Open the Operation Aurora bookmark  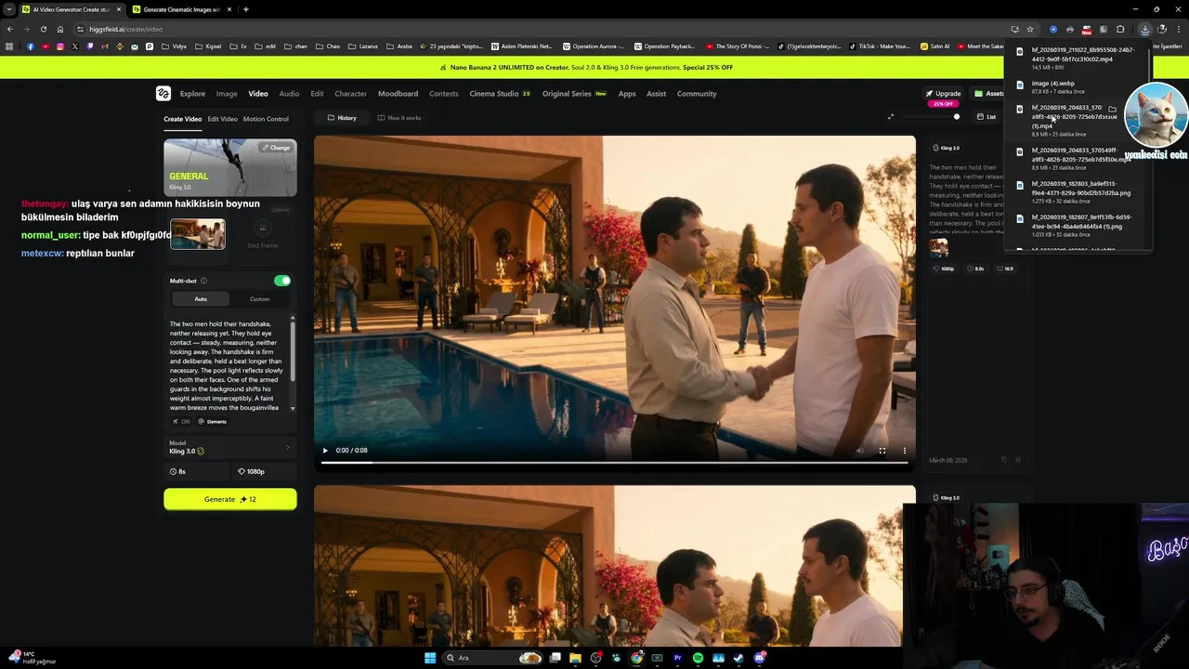(x=594, y=46)
